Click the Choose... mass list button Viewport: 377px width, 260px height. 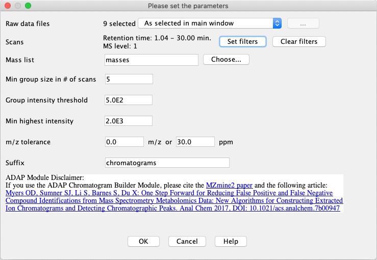click(226, 60)
